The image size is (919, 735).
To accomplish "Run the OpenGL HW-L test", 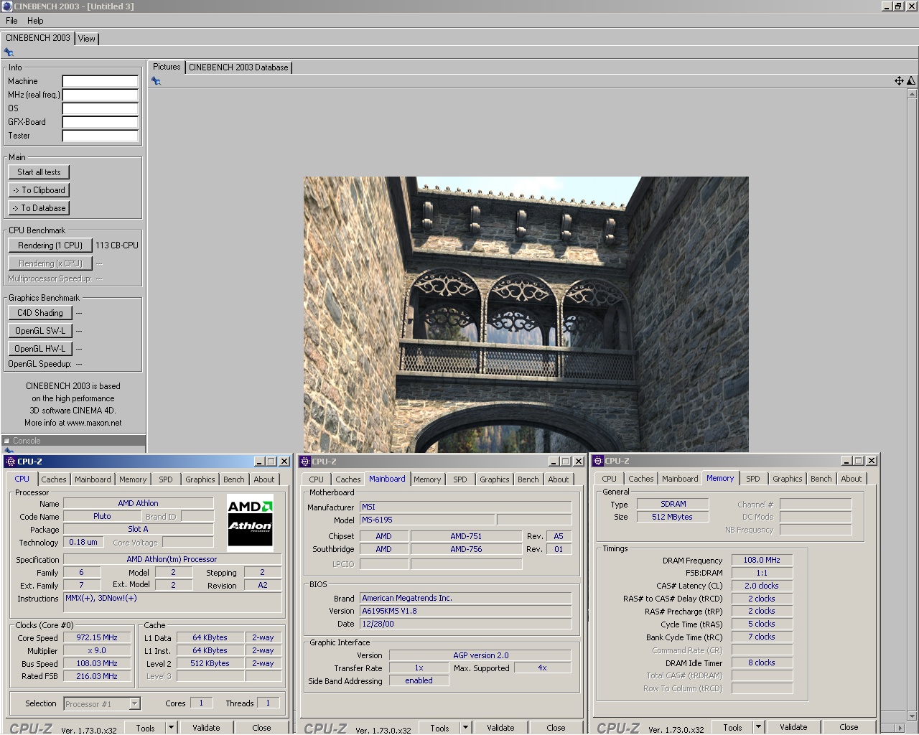I will click(x=40, y=349).
